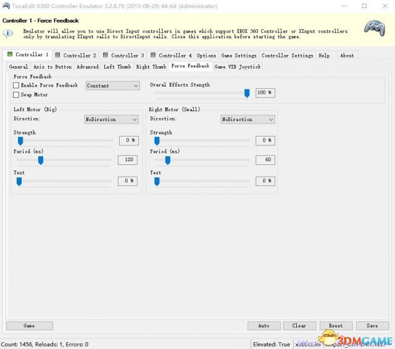Toggle the Swap Motor checkbox
Screen dimensions: 395x349
[x=16, y=95]
